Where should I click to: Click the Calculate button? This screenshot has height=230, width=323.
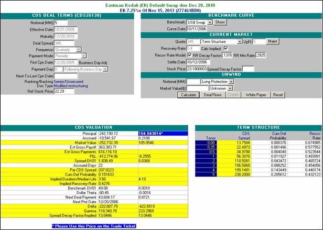[x=188, y=95]
